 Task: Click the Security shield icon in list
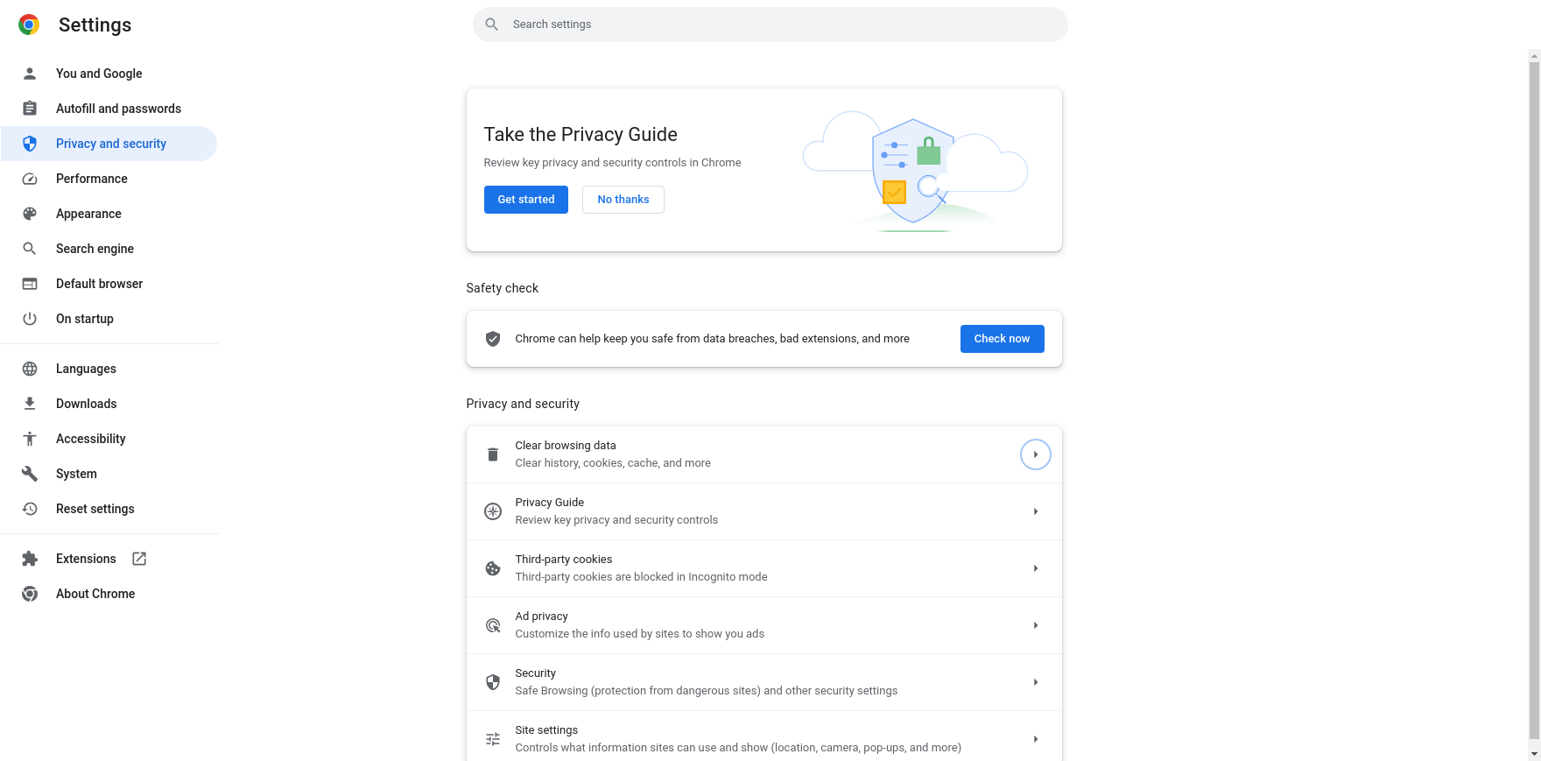(x=493, y=682)
